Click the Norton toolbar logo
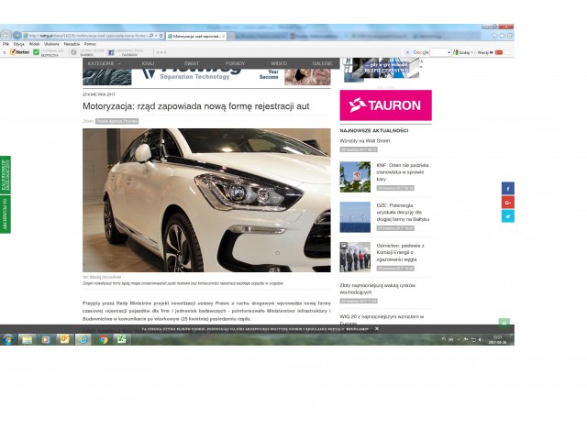This screenshot has width=587, height=440. [x=18, y=52]
